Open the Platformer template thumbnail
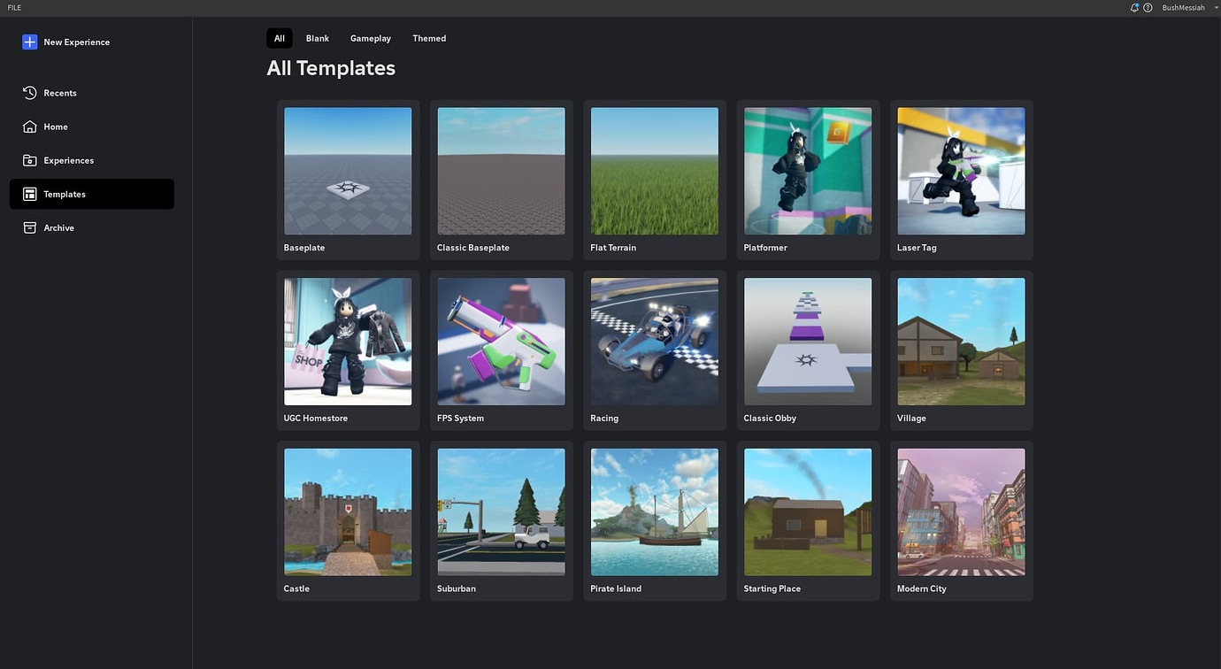This screenshot has height=669, width=1221. pos(808,171)
